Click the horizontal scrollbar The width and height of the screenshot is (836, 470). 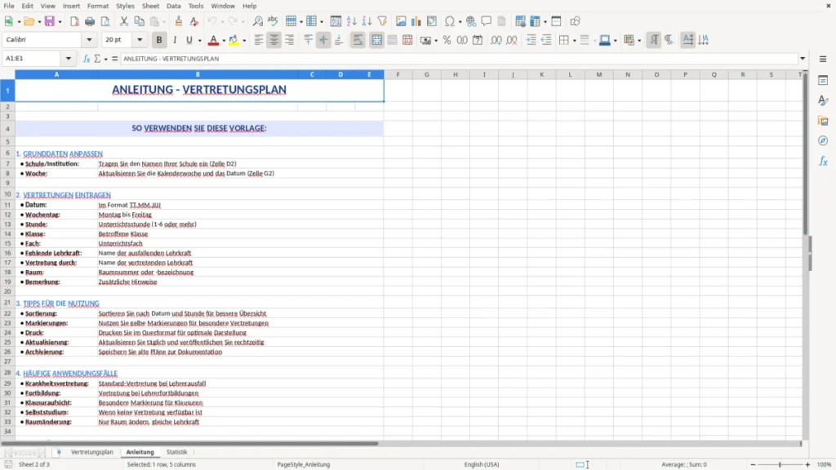pos(189,443)
